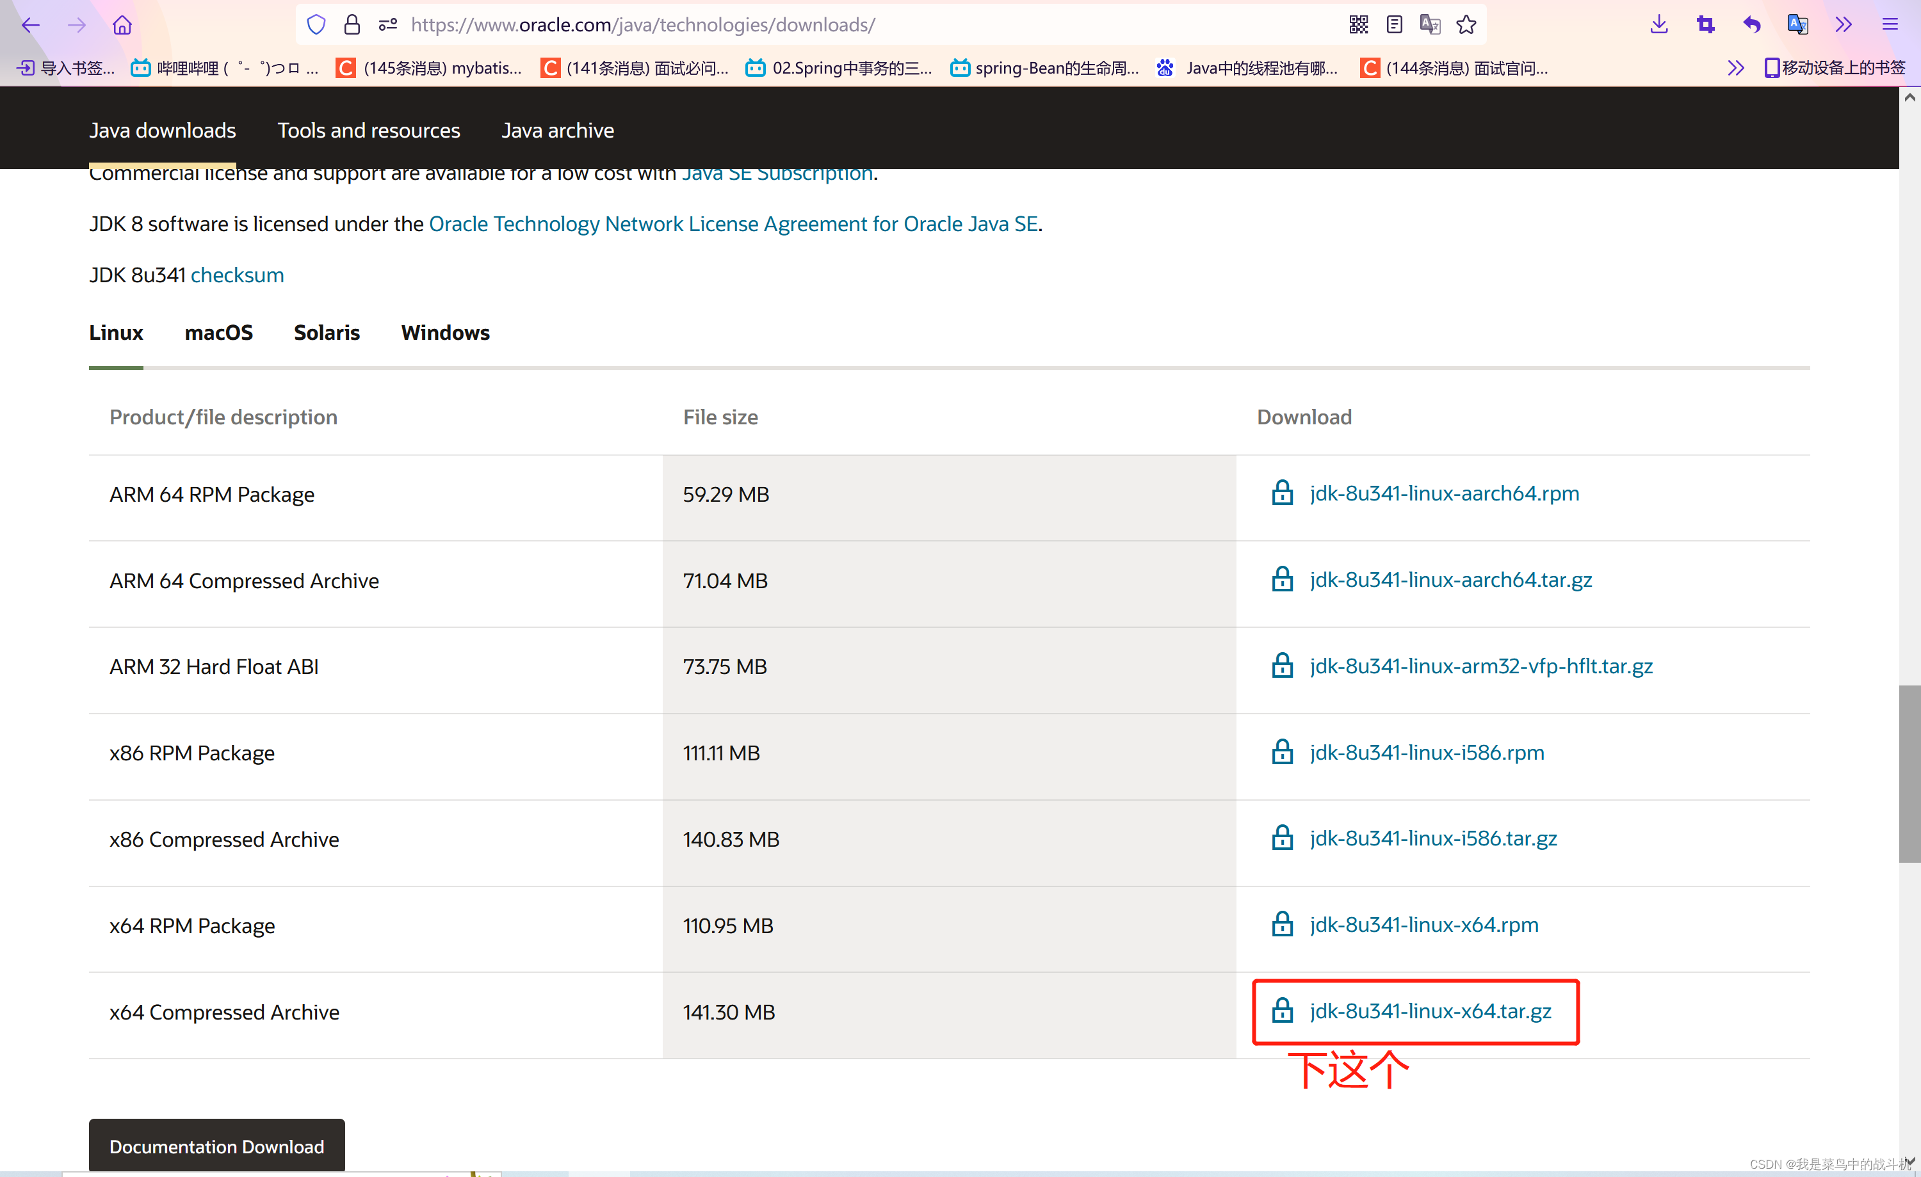
Task: Click the QR code icon in address bar
Action: [x=1358, y=25]
